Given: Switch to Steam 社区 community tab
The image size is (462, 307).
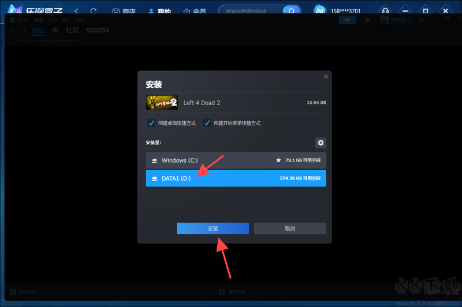Looking at the screenshot, I should point(73,30).
